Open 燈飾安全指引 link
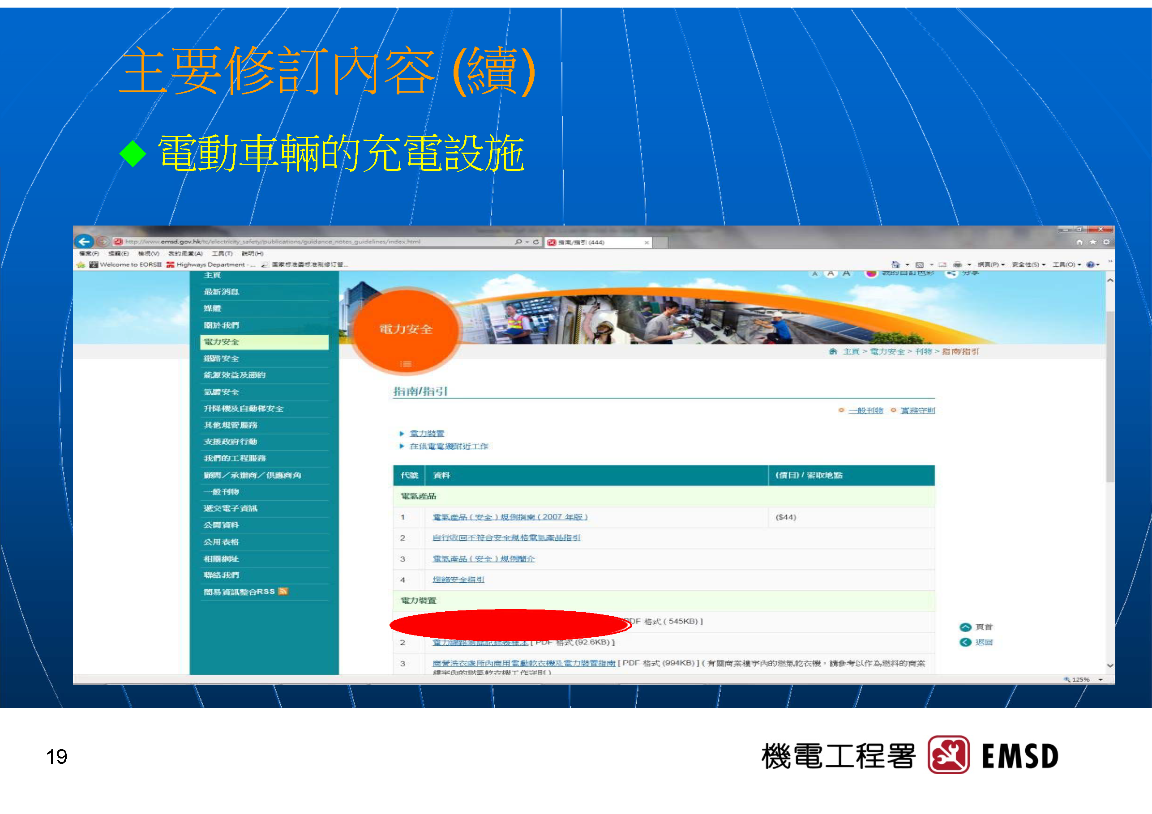Image resolution: width=1152 pixels, height=814 pixels. click(x=458, y=579)
